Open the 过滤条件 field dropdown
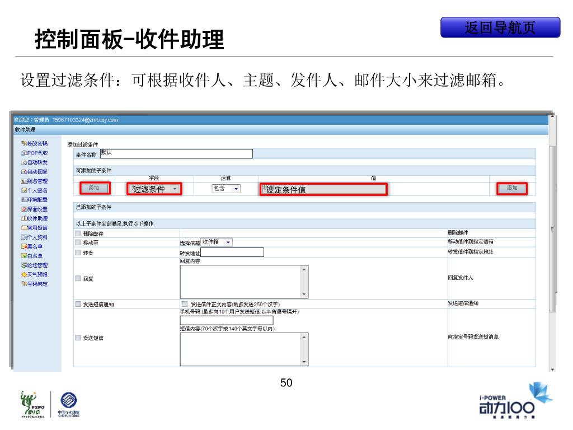The height and width of the screenshot is (430, 573). click(154, 189)
